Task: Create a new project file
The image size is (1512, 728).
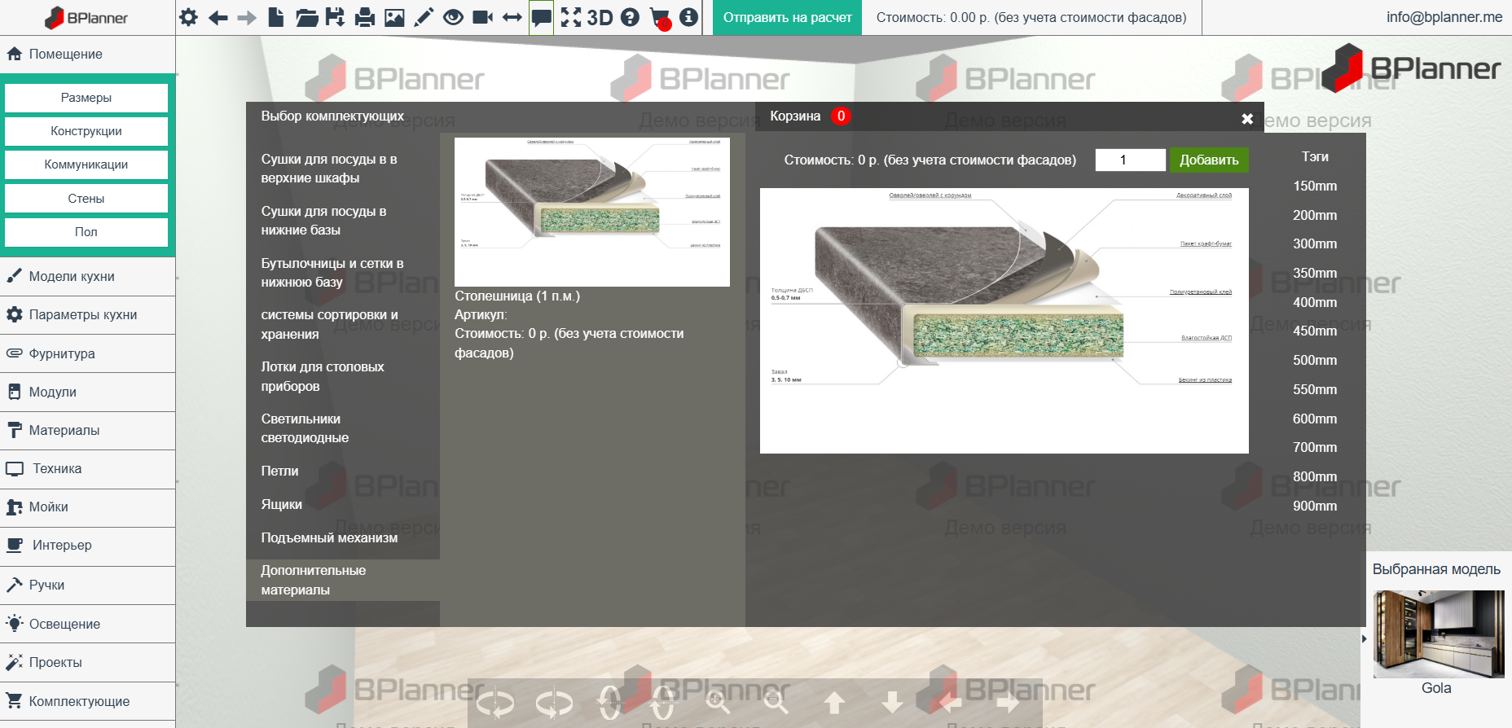Action: click(276, 17)
